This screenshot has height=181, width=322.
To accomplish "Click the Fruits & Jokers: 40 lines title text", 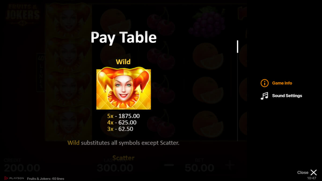I will tap(46, 179).
